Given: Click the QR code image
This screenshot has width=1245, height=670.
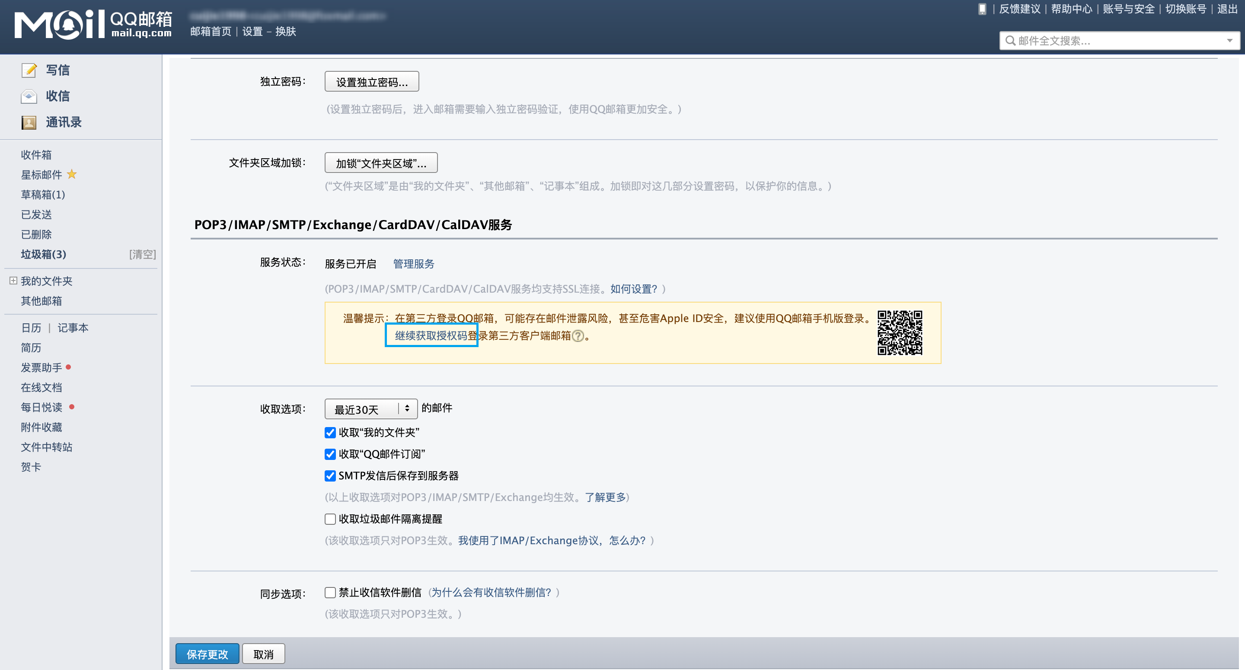Looking at the screenshot, I should [x=900, y=332].
